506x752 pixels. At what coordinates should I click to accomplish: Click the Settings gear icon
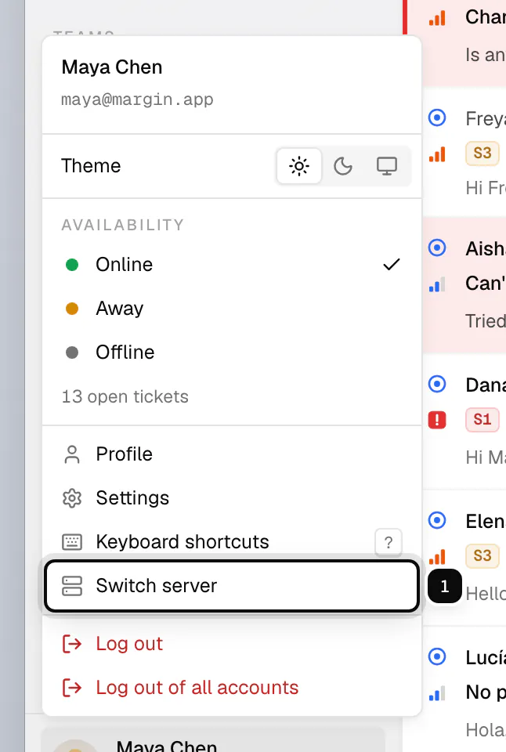coord(72,498)
